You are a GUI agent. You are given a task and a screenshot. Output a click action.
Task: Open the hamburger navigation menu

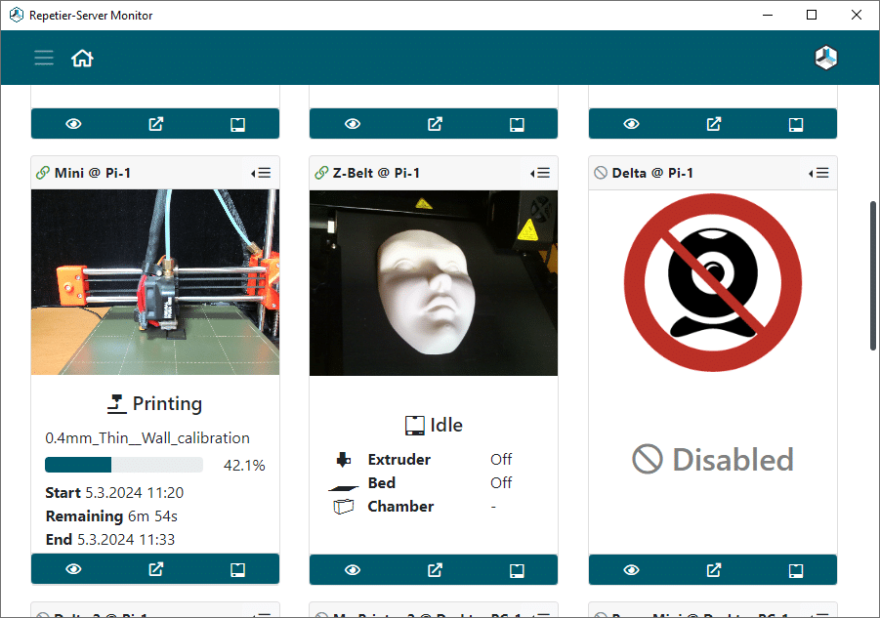tap(44, 58)
